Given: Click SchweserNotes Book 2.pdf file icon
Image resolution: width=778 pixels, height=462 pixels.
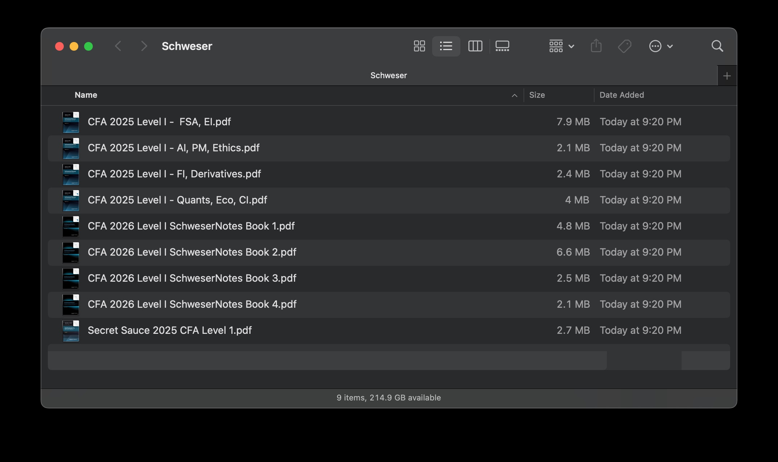Looking at the screenshot, I should pos(71,252).
